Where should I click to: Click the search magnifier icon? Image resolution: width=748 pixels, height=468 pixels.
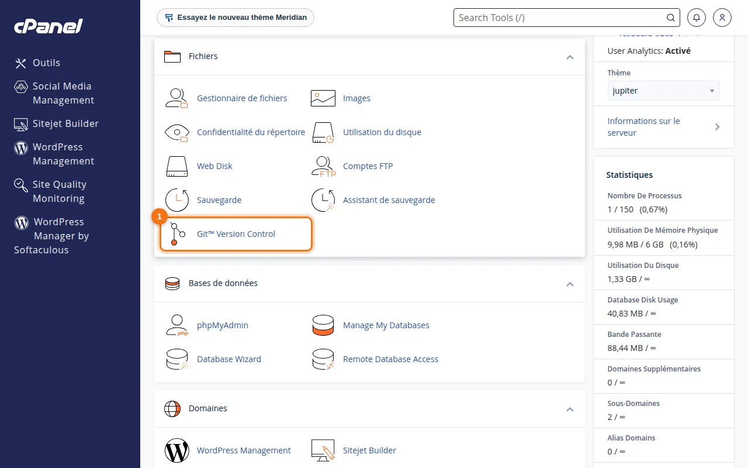coord(671,18)
